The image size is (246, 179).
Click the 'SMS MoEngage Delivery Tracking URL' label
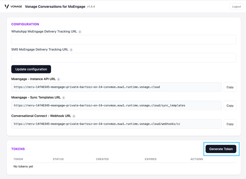(x=40, y=50)
